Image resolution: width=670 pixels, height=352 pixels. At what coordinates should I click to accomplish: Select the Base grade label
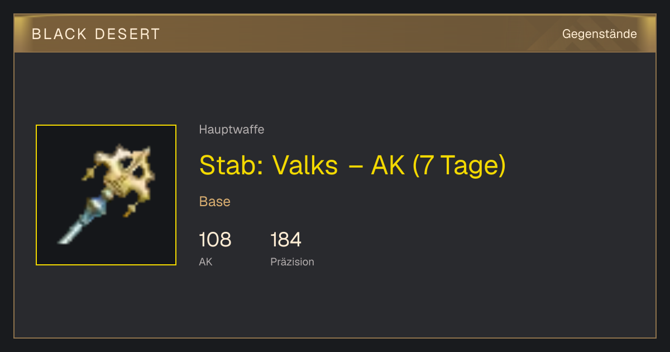pos(215,202)
